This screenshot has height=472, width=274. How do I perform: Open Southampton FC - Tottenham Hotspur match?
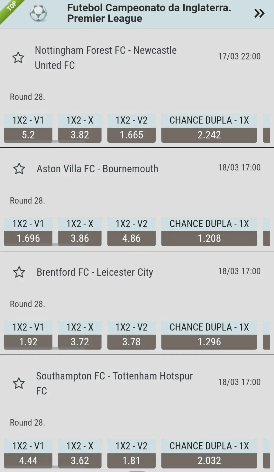tap(114, 383)
